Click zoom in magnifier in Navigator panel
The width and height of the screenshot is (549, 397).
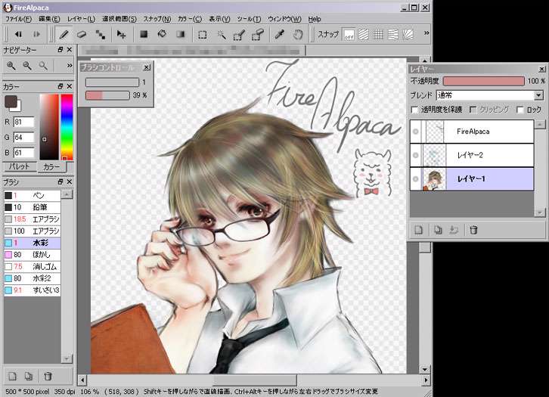click(11, 66)
